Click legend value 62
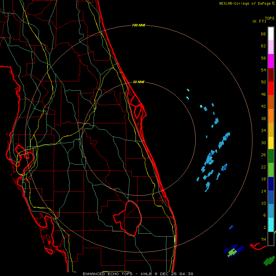The image size is (276, 276). [x=263, y=46]
